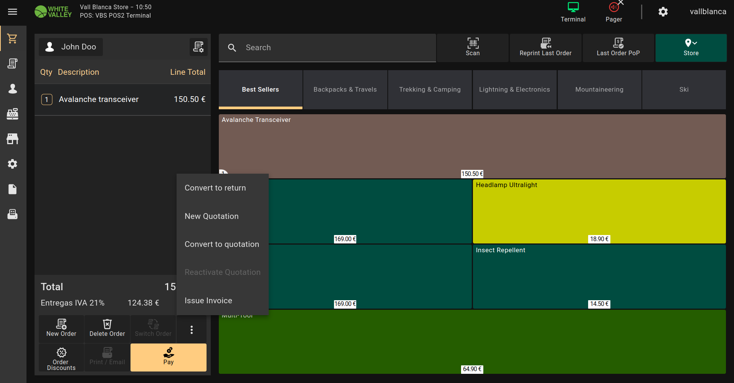
Task: Close the three-dot more actions menu
Action: (x=192, y=330)
